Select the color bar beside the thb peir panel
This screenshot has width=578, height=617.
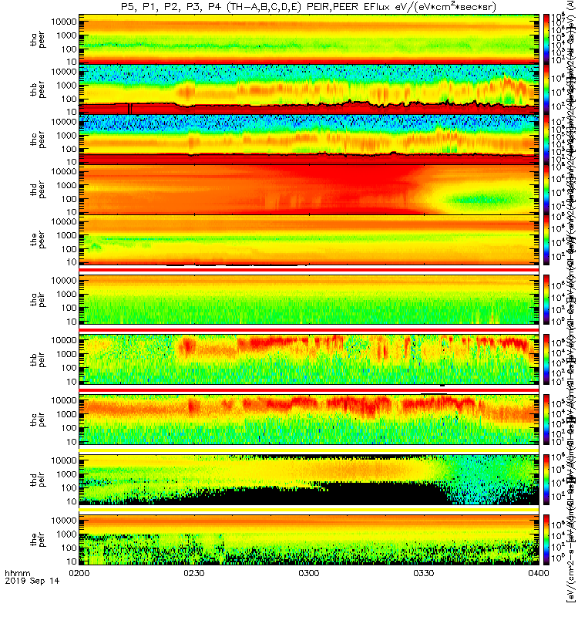click(x=546, y=359)
